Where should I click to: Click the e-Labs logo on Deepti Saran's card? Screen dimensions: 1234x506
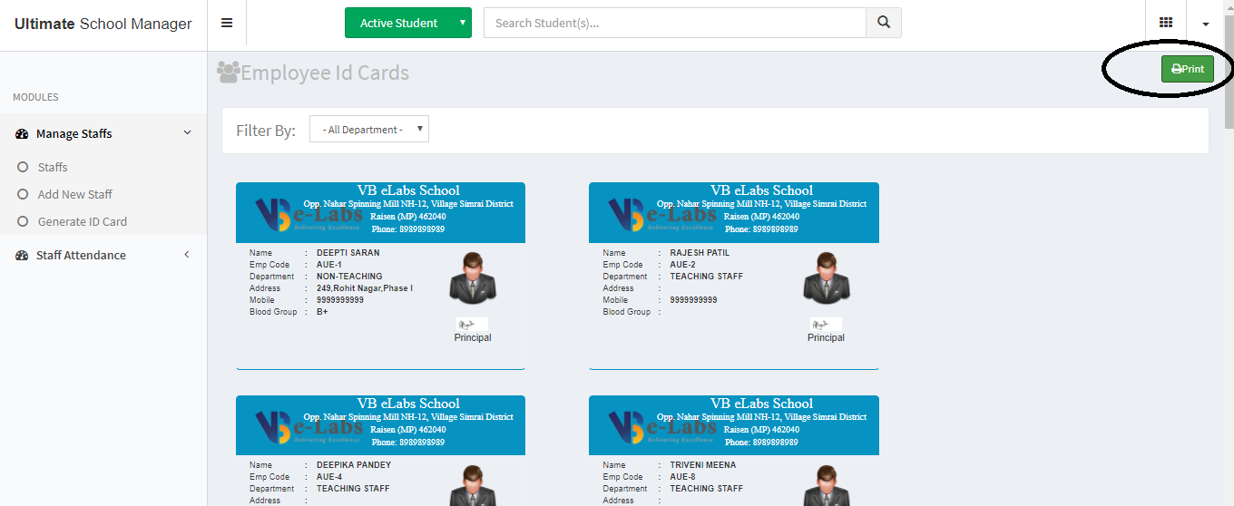pos(308,215)
